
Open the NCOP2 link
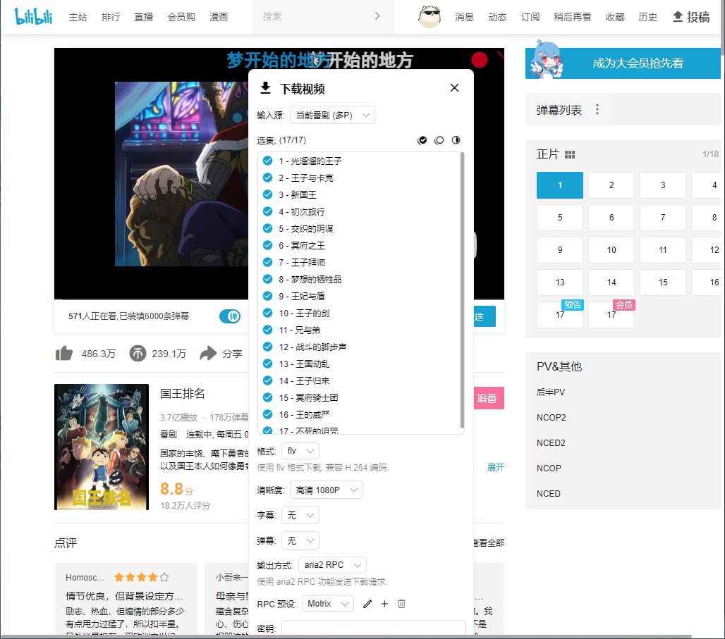(x=551, y=417)
